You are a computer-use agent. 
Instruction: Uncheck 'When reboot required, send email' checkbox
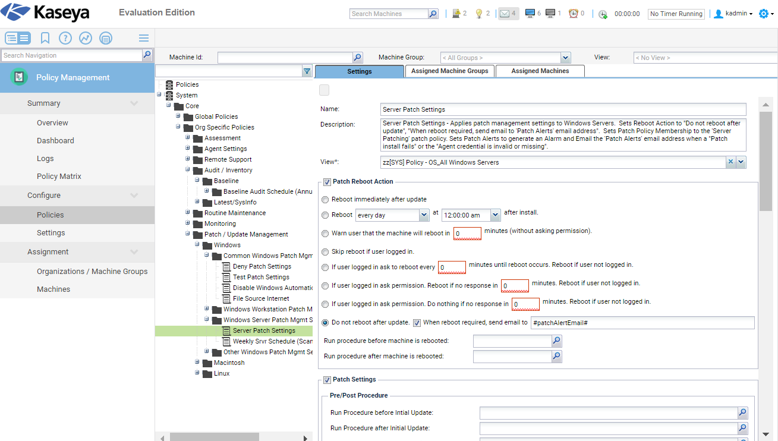click(x=417, y=323)
